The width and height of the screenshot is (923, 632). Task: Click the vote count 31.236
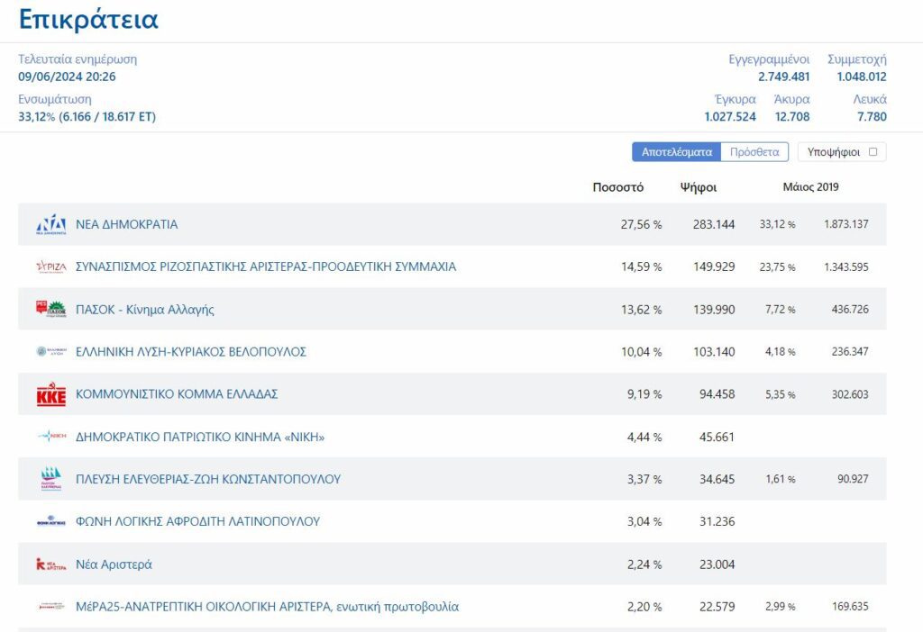(x=717, y=521)
